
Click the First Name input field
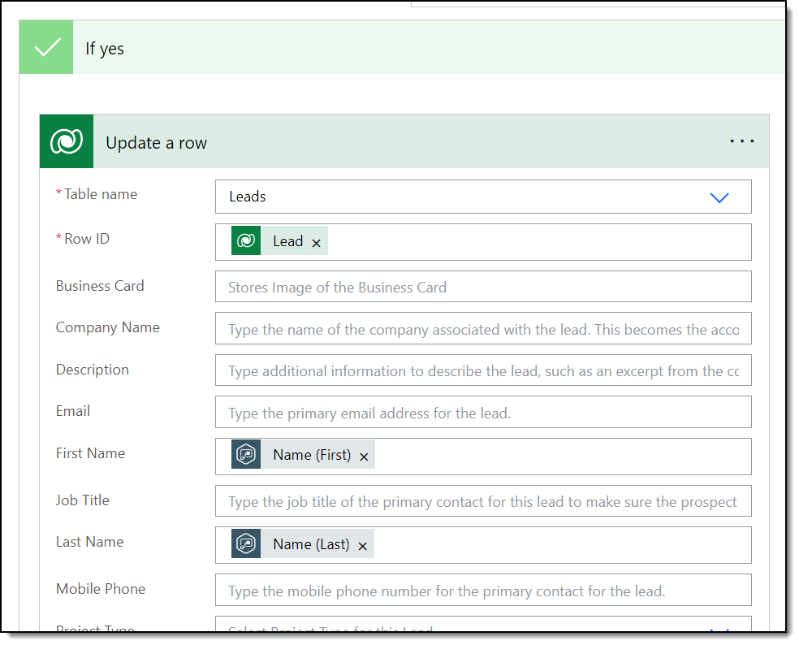[x=483, y=457]
